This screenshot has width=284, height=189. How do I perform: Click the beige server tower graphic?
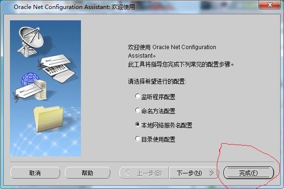[x=41, y=90]
